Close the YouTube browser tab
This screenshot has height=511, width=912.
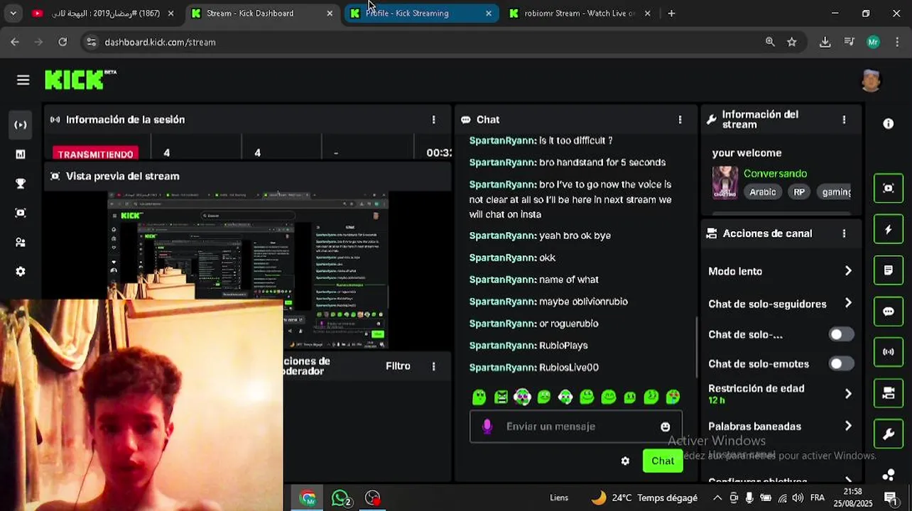pos(170,13)
